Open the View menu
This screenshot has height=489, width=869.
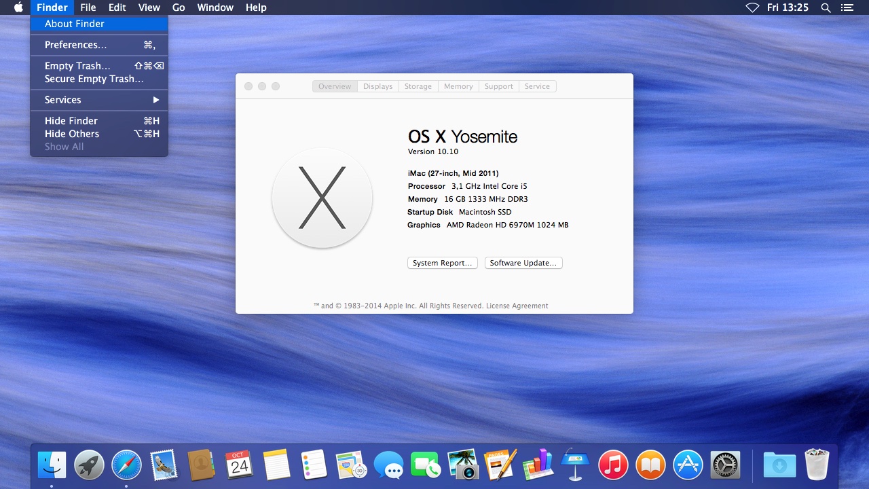[149, 7]
